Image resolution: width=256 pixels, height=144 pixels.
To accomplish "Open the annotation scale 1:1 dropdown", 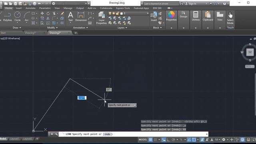I will (217, 140).
